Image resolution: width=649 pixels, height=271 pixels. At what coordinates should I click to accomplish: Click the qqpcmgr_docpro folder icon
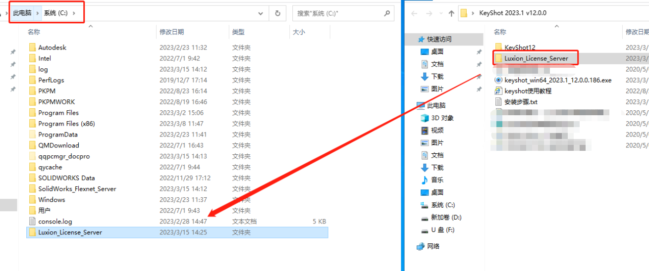[33, 156]
